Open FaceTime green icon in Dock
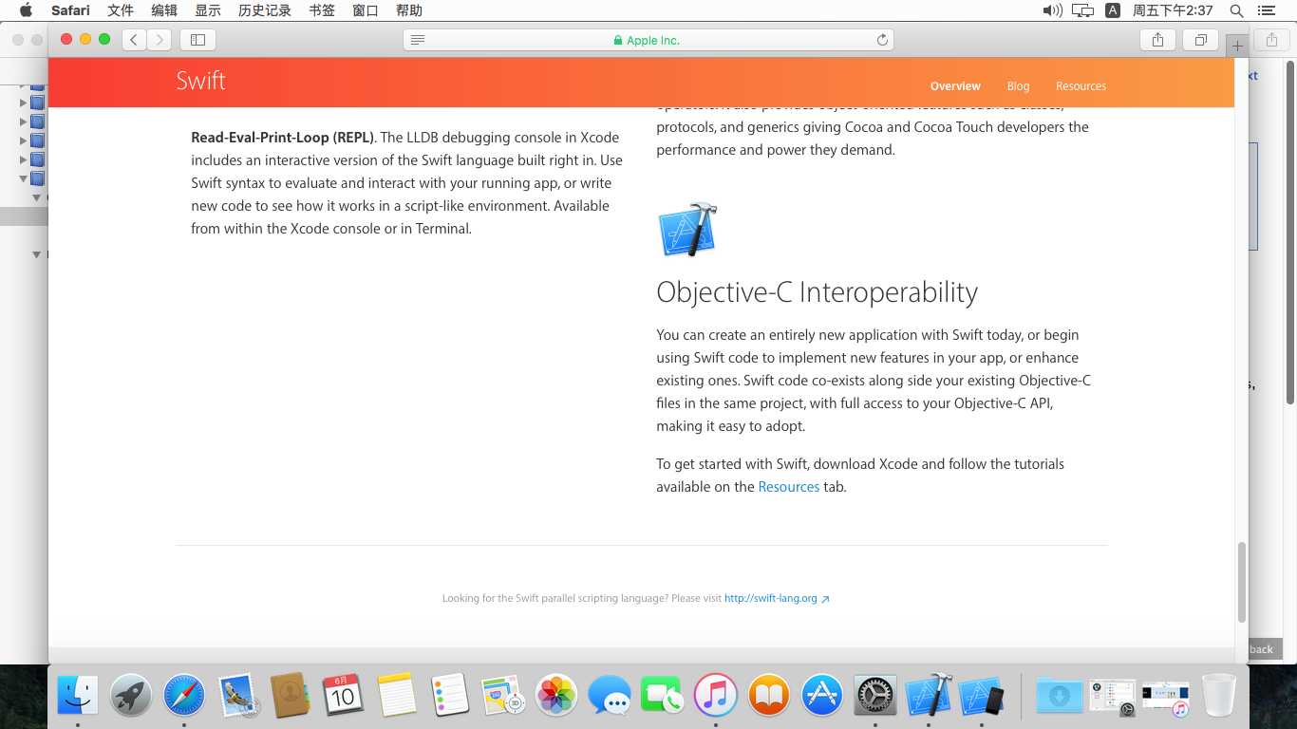This screenshot has width=1297, height=729. pyautogui.click(x=662, y=696)
